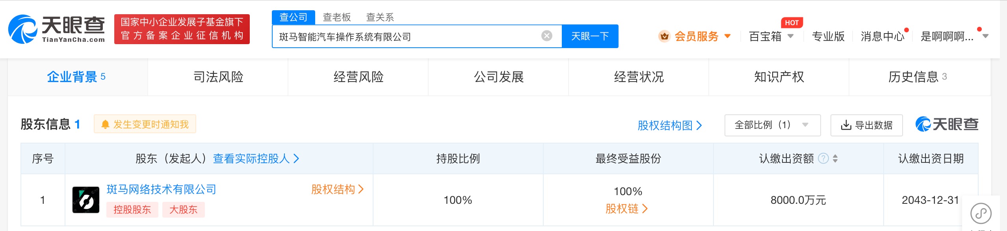
Task: Open the 股权链 link under 100%
Action: (x=626, y=209)
